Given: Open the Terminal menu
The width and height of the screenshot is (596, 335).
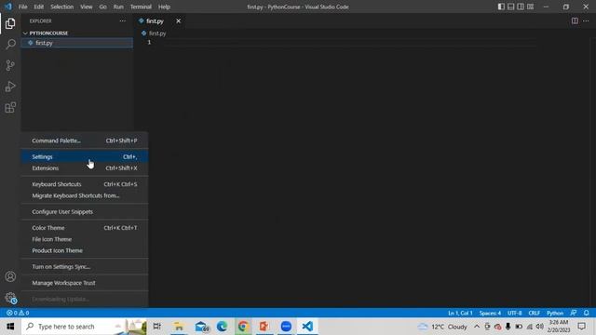Looking at the screenshot, I should coord(141,7).
